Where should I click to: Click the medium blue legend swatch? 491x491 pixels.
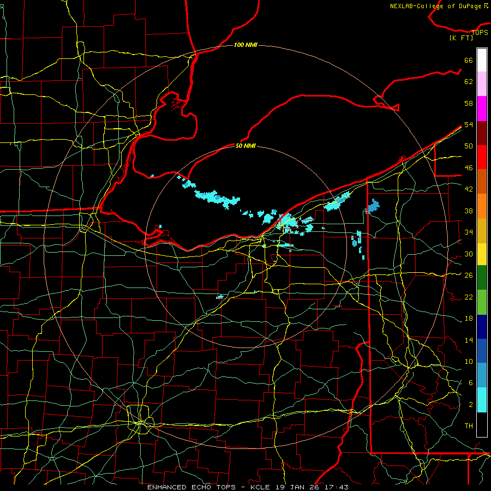pyautogui.click(x=482, y=351)
